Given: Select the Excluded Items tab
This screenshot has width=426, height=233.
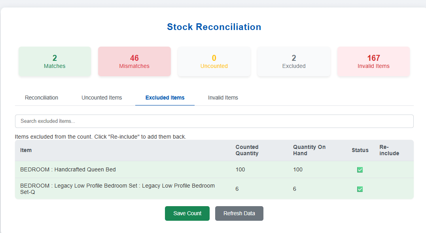Looking at the screenshot, I should 165,98.
